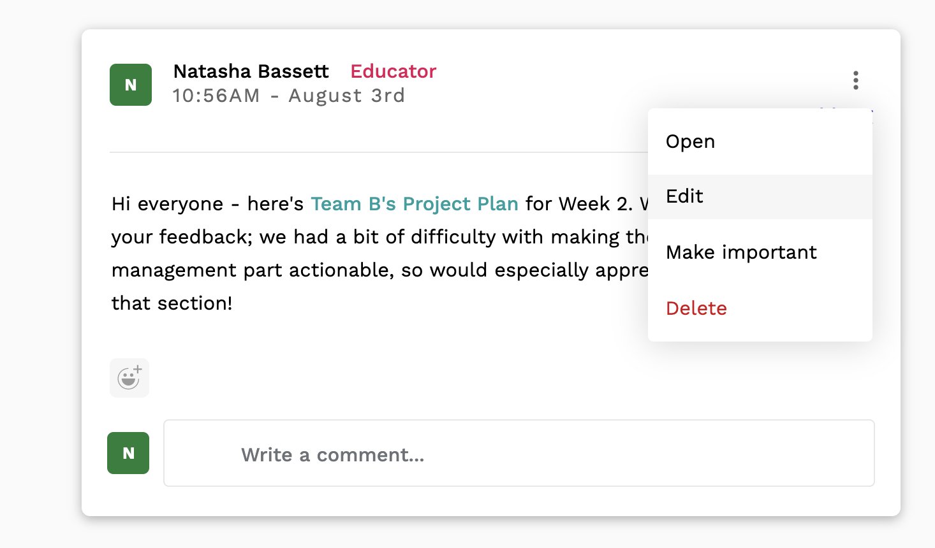The image size is (935, 548).
Task: Open Team B's Project Plan link
Action: point(415,204)
